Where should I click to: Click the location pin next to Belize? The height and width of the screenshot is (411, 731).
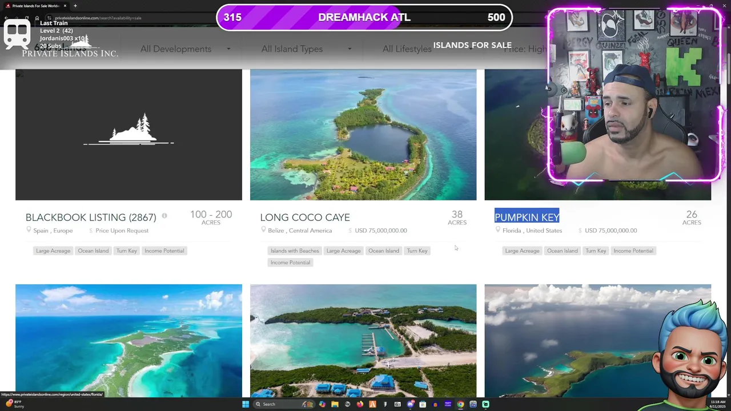tap(263, 230)
